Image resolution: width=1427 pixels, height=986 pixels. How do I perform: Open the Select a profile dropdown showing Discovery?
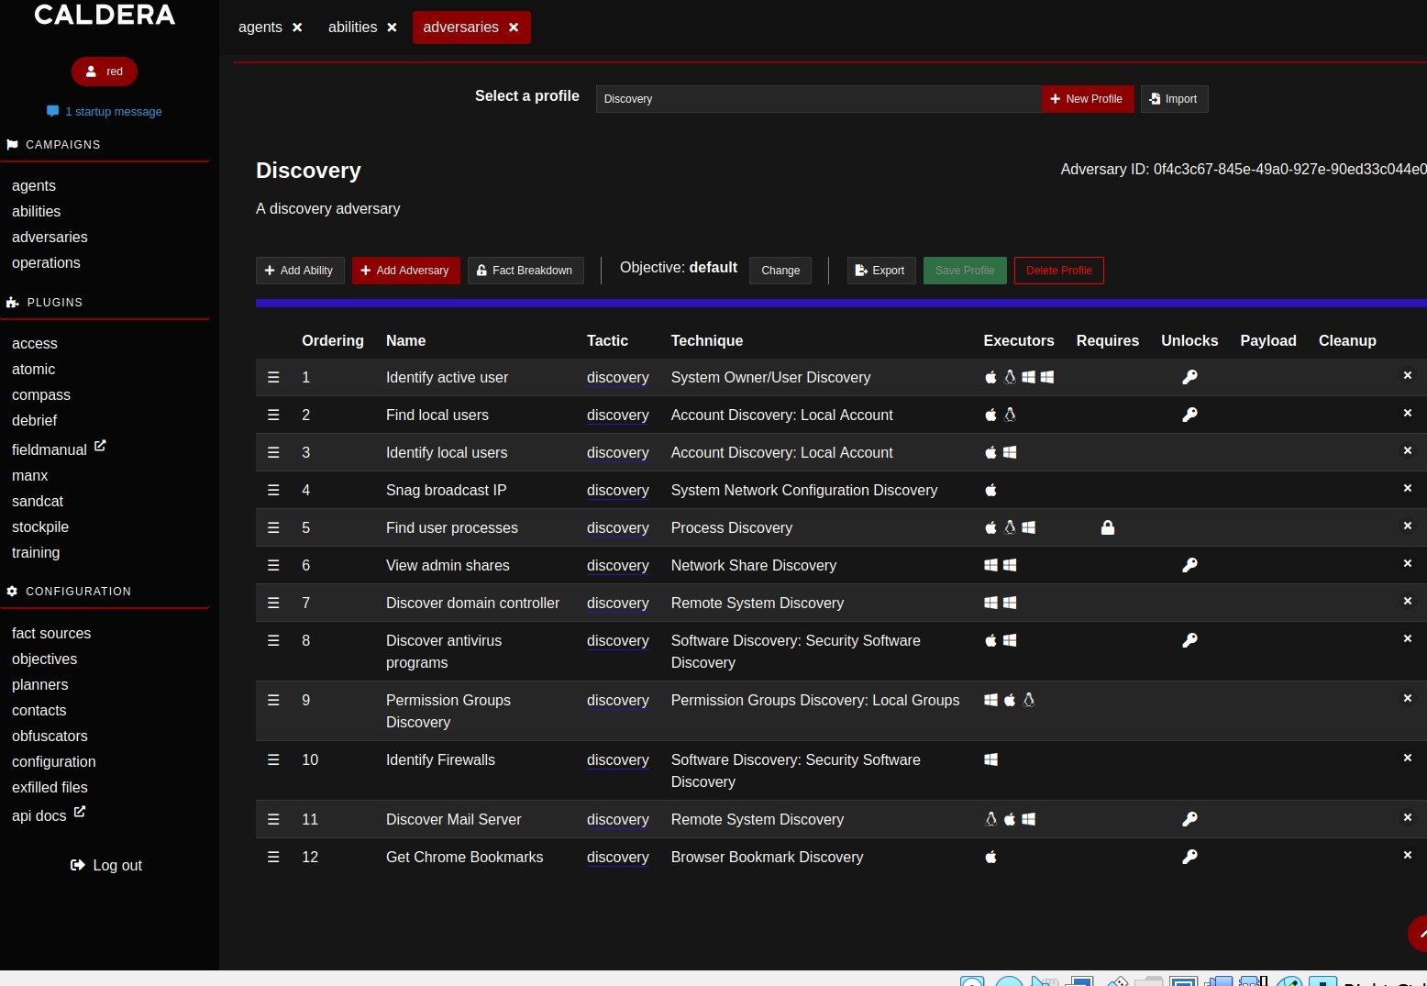(x=818, y=99)
